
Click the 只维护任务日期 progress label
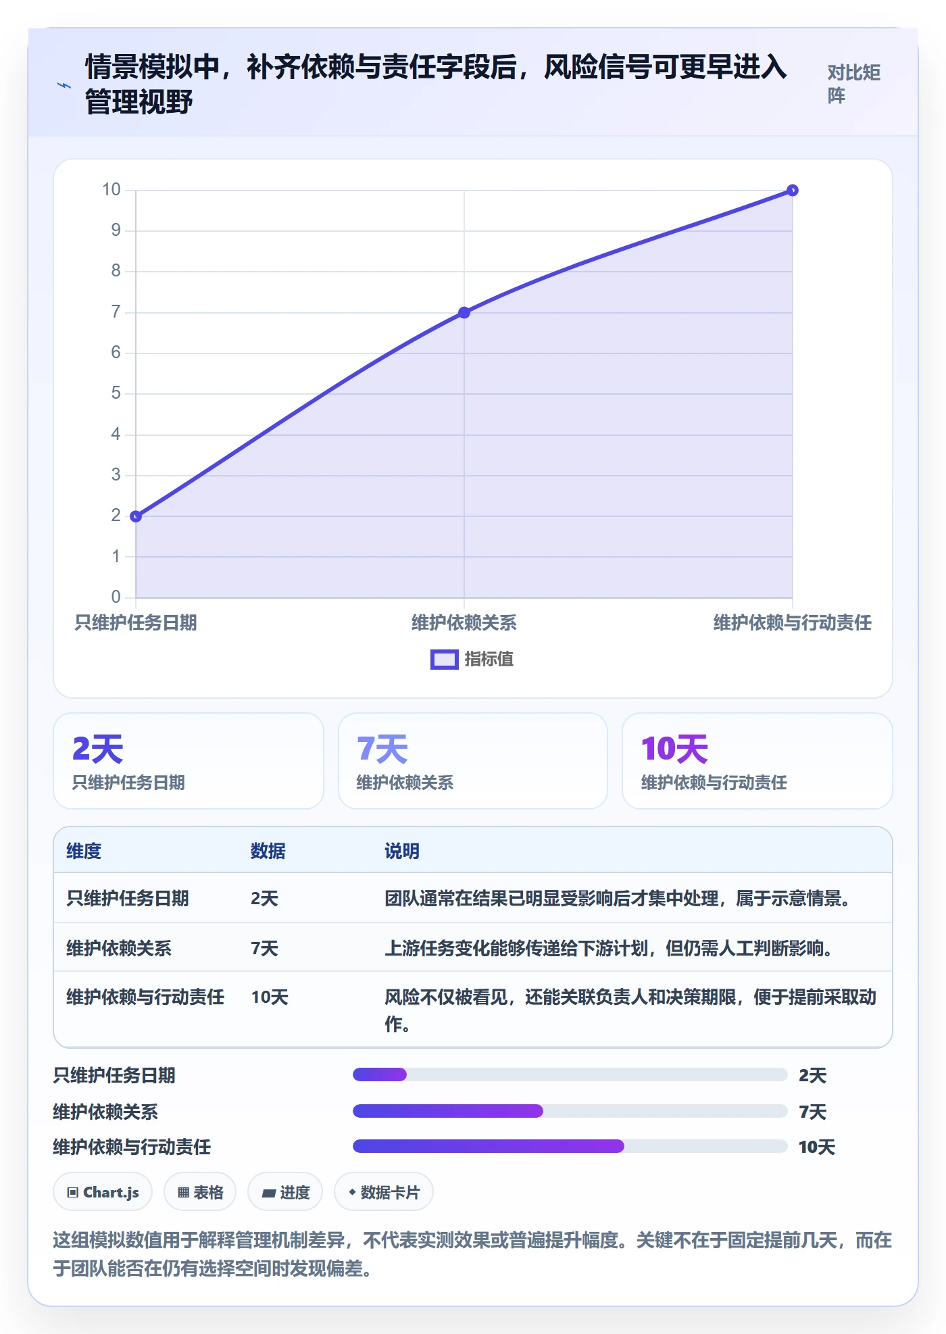coord(114,1075)
